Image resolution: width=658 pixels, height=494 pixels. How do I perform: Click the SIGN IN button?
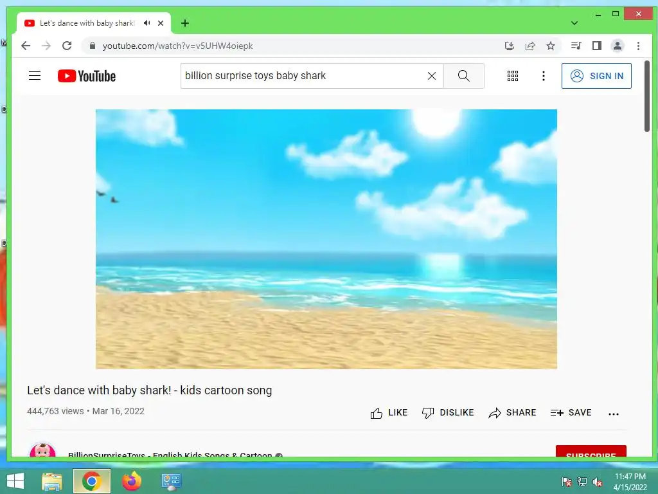pyautogui.click(x=596, y=76)
